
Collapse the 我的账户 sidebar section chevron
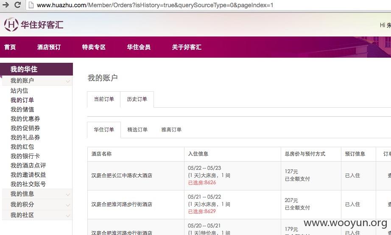(x=68, y=81)
